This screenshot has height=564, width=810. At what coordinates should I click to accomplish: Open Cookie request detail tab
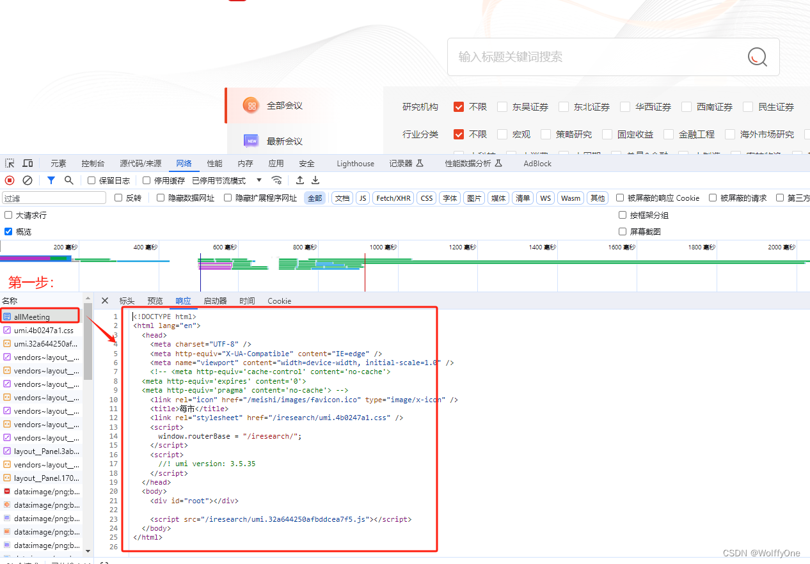[x=279, y=301]
